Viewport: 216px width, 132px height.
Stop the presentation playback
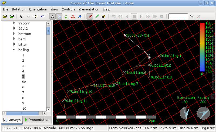pyautogui.click(x=161, y=16)
